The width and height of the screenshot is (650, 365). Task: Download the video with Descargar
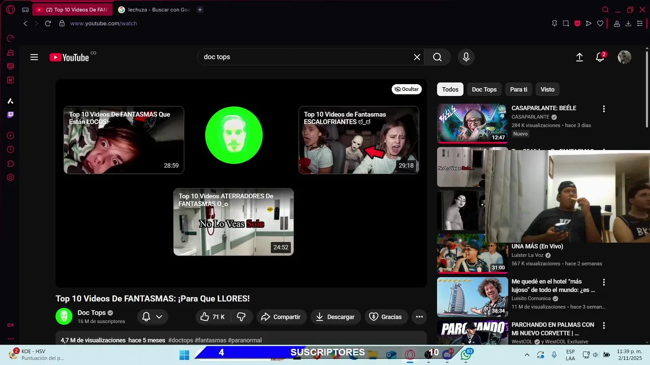coord(336,317)
